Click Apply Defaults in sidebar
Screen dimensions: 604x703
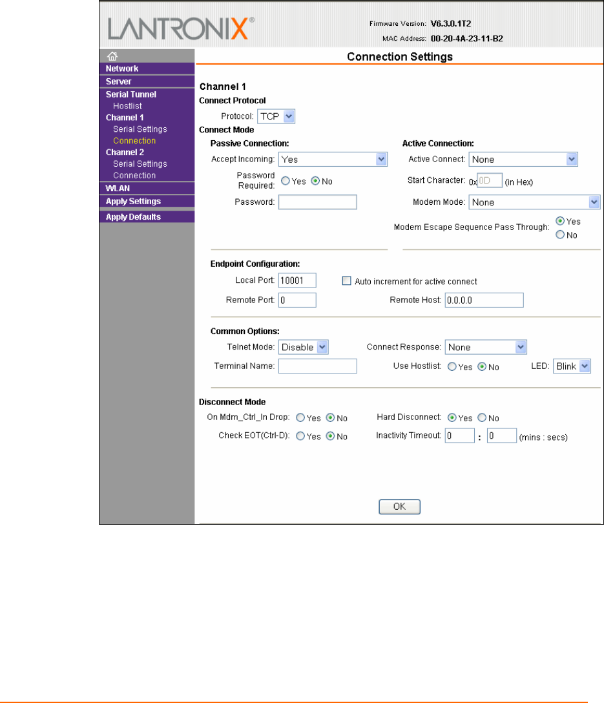point(133,217)
